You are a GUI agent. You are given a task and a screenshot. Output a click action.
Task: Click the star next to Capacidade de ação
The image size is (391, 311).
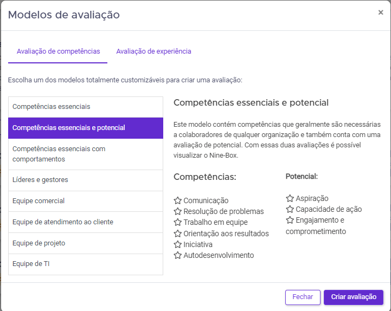click(290, 209)
